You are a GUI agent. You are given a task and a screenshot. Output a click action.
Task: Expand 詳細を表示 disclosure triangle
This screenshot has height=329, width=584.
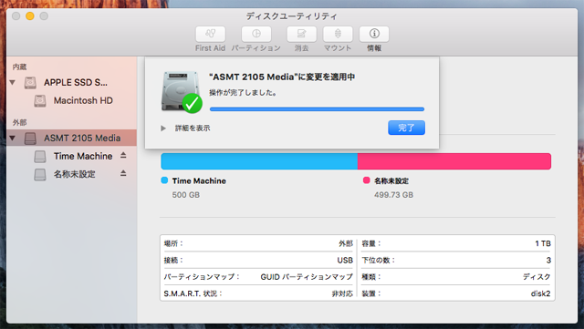point(163,129)
